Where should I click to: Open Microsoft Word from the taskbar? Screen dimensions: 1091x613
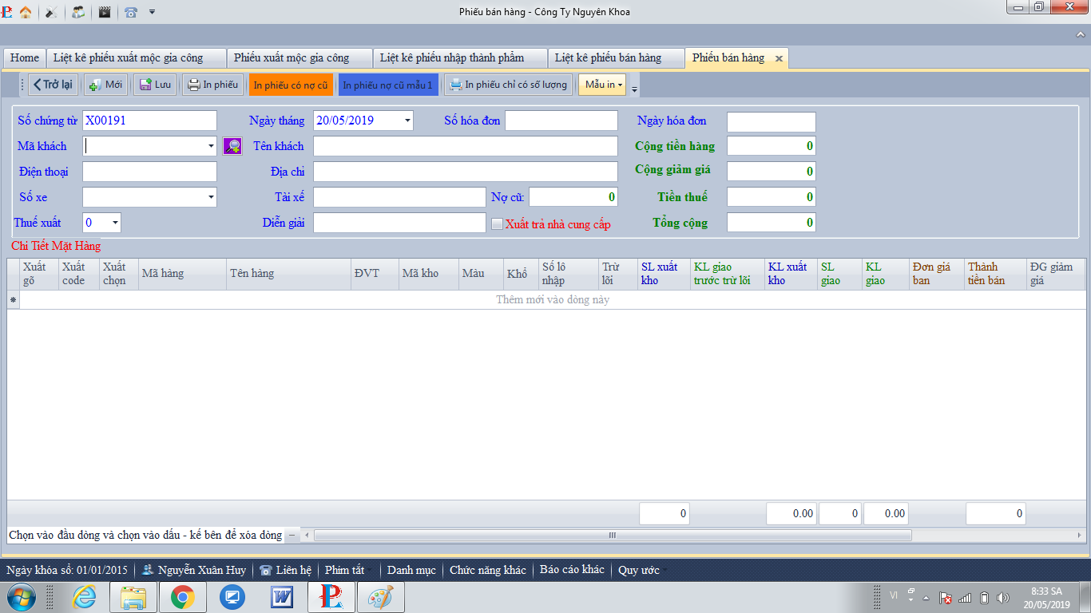coord(283,596)
